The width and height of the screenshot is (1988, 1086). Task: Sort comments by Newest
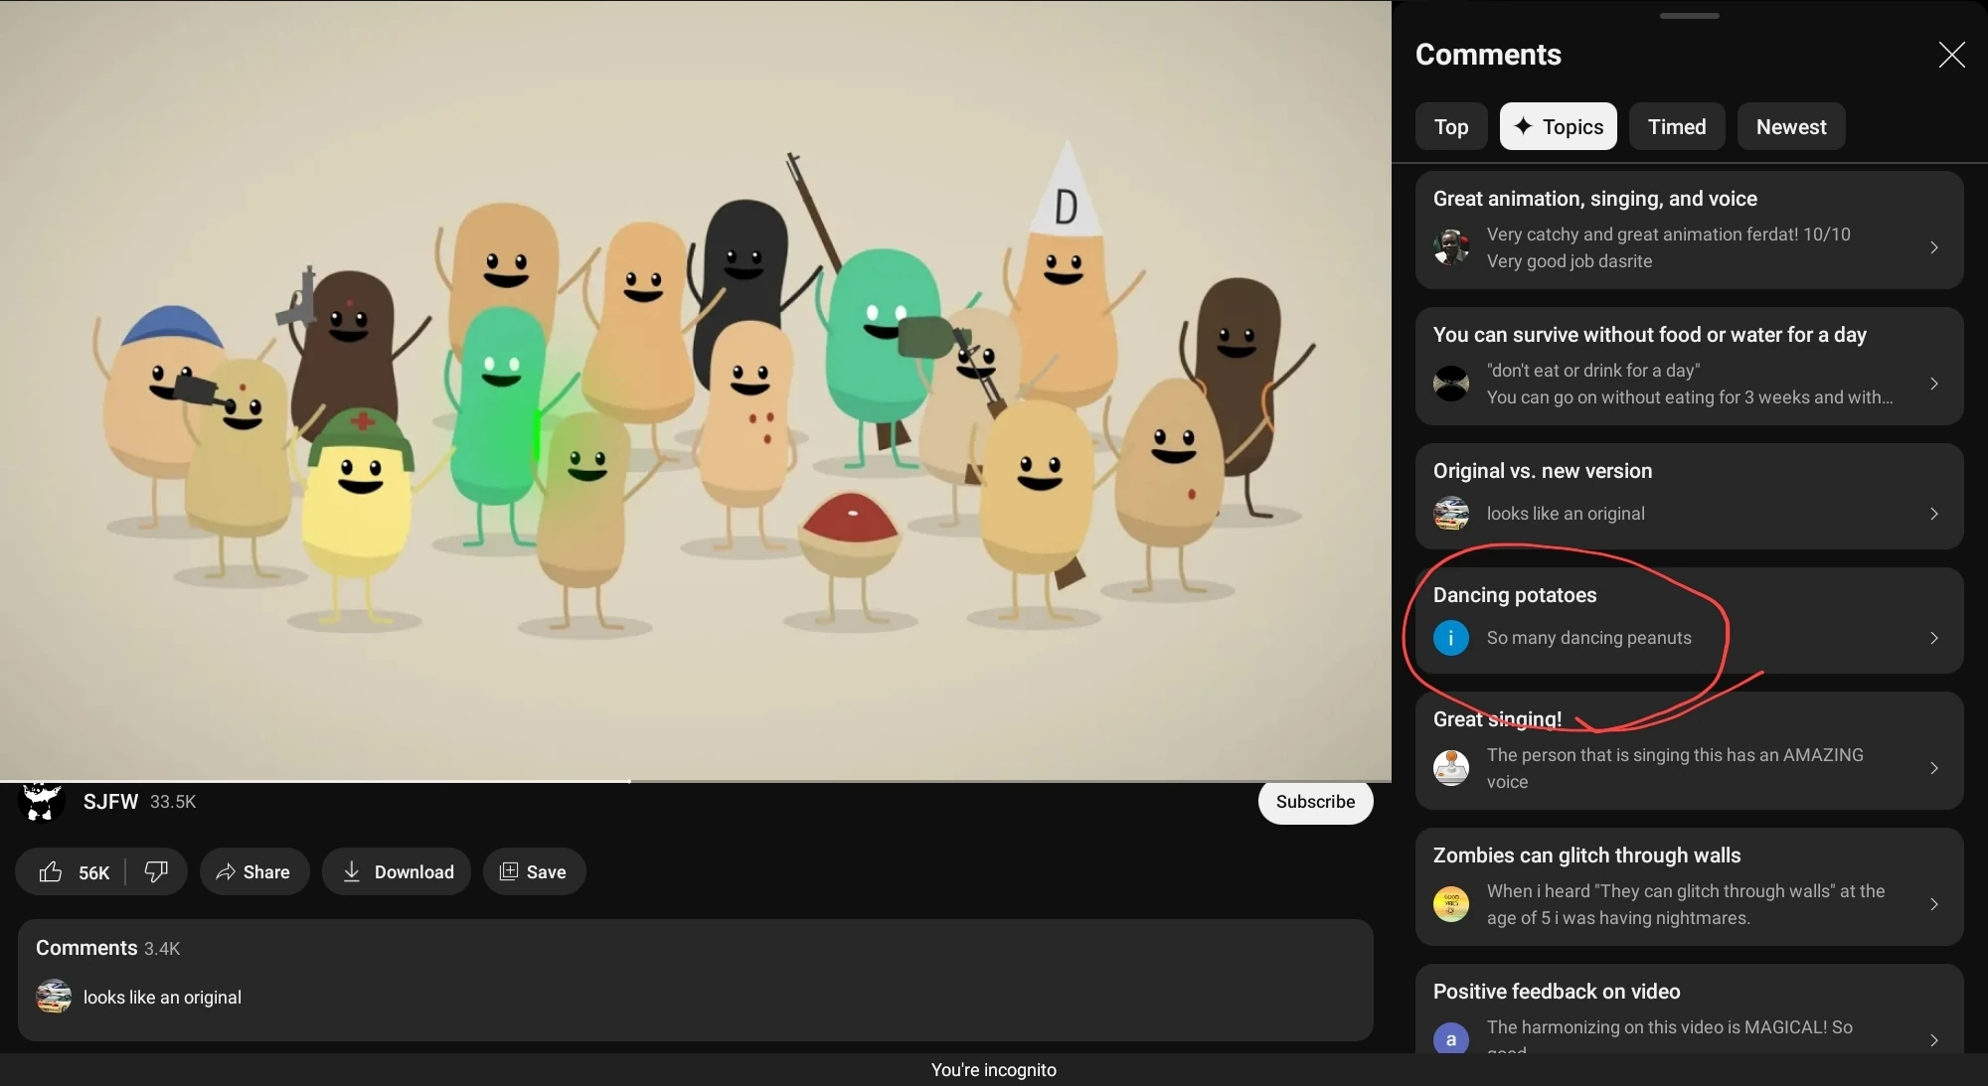[x=1790, y=127]
